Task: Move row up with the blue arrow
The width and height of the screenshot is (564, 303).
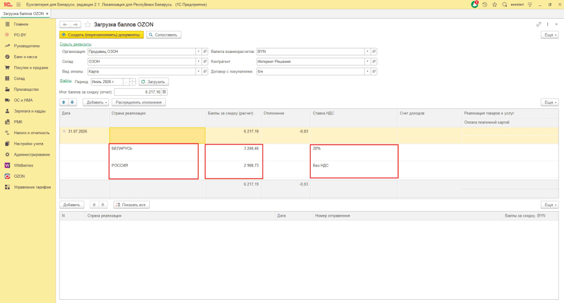Action: [64, 102]
